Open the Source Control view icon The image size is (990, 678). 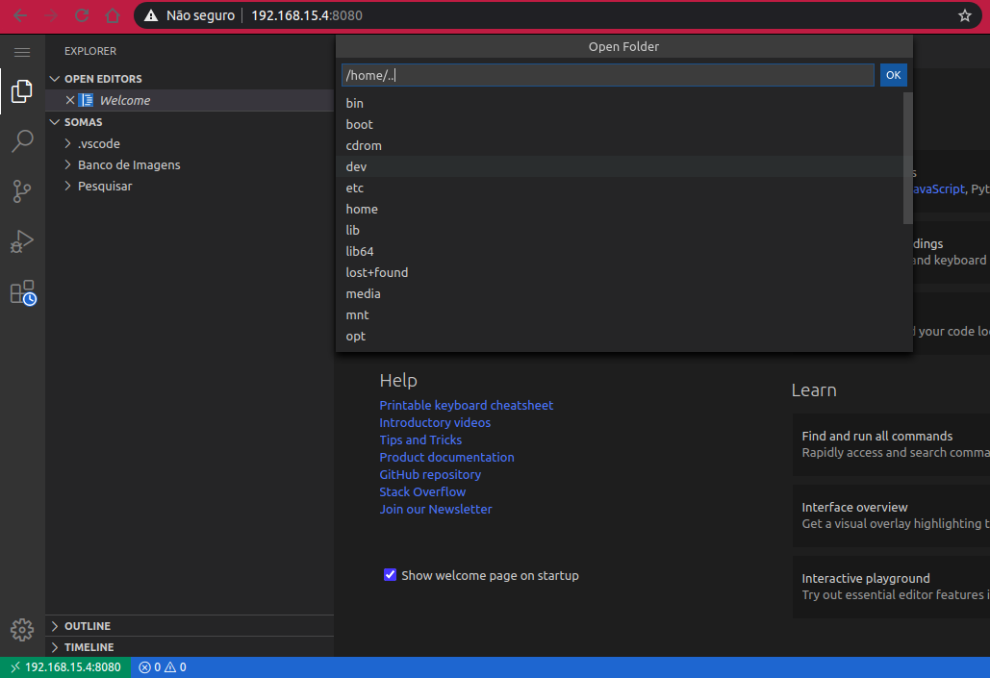22,190
